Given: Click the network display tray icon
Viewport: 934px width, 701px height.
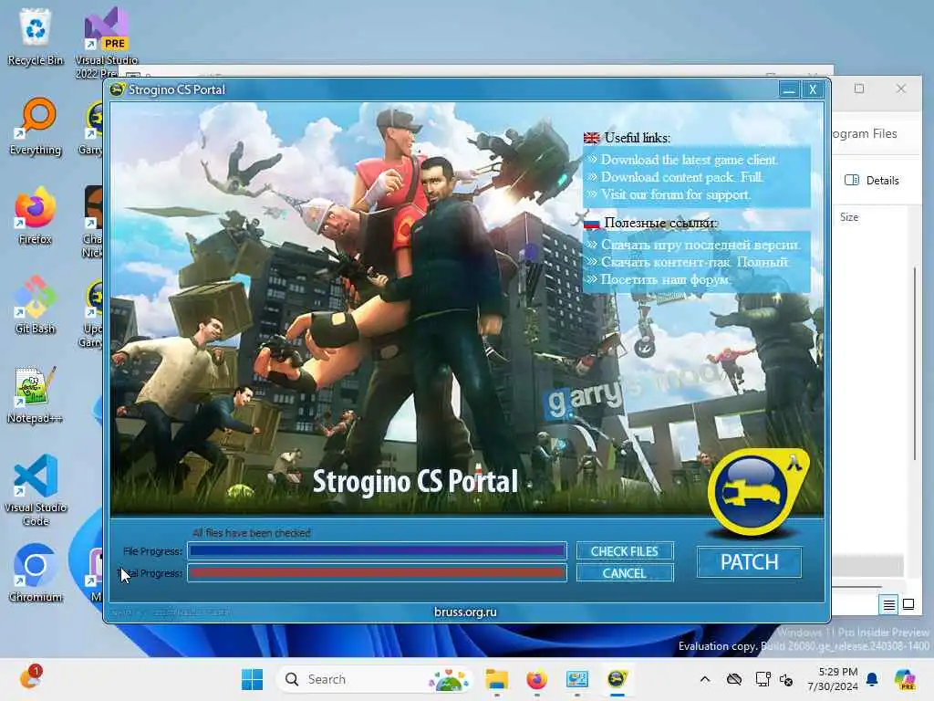Looking at the screenshot, I should tap(763, 679).
